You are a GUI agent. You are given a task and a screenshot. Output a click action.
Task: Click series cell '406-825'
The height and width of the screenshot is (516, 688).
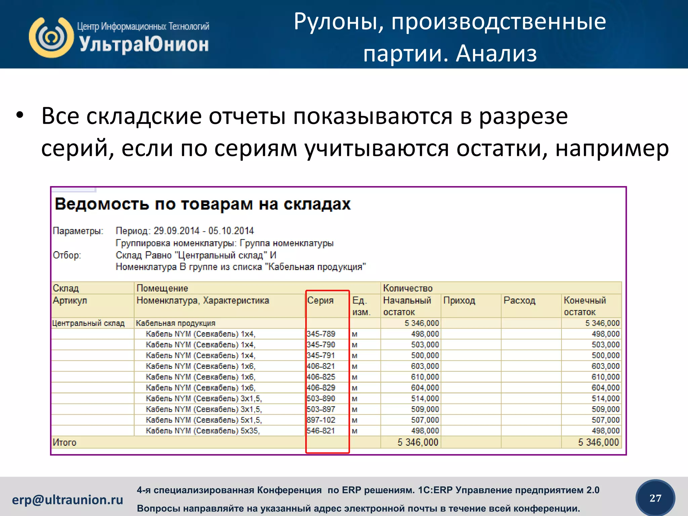coord(321,377)
